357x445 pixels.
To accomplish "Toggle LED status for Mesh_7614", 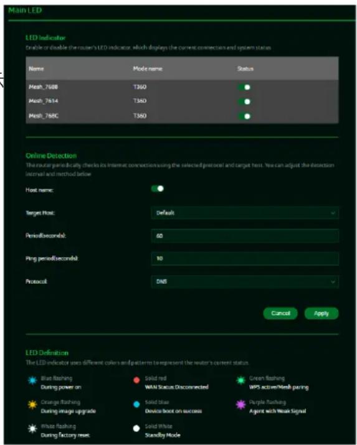I will point(244,101).
